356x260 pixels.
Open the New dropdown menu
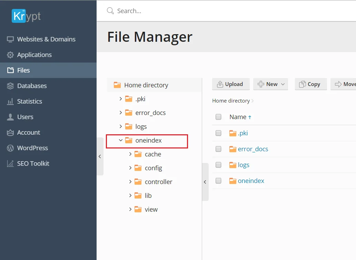271,84
